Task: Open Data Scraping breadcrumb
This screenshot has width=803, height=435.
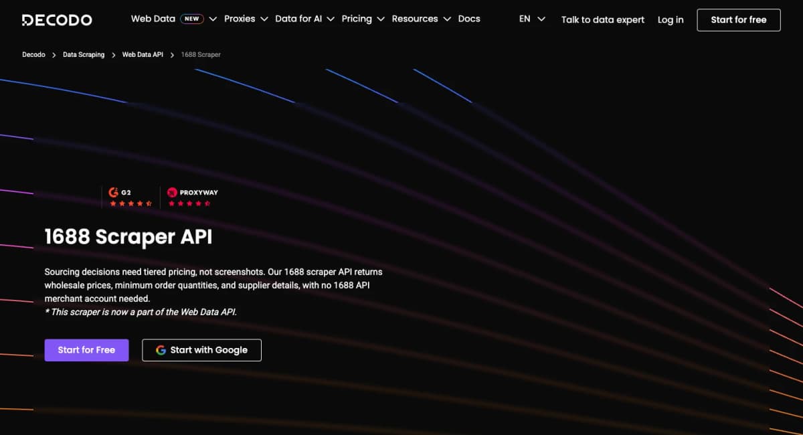Action: [x=84, y=55]
